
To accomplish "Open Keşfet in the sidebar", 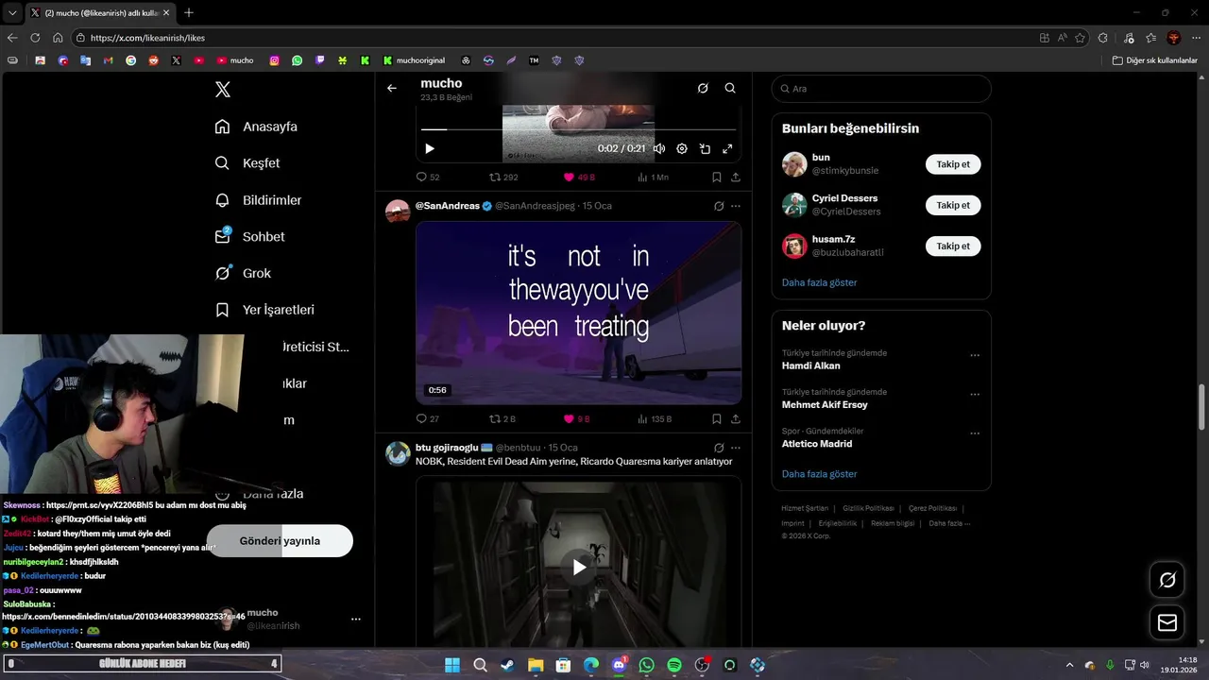I will pyautogui.click(x=248, y=163).
